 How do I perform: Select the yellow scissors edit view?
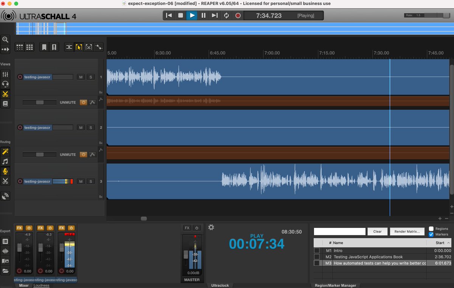click(x=5, y=94)
